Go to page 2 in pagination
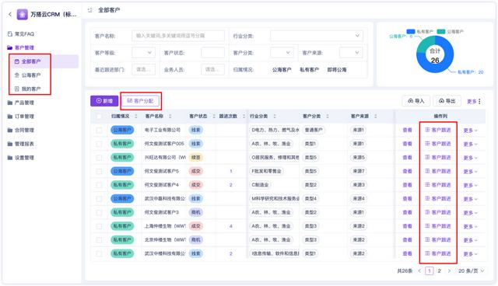 (439, 270)
